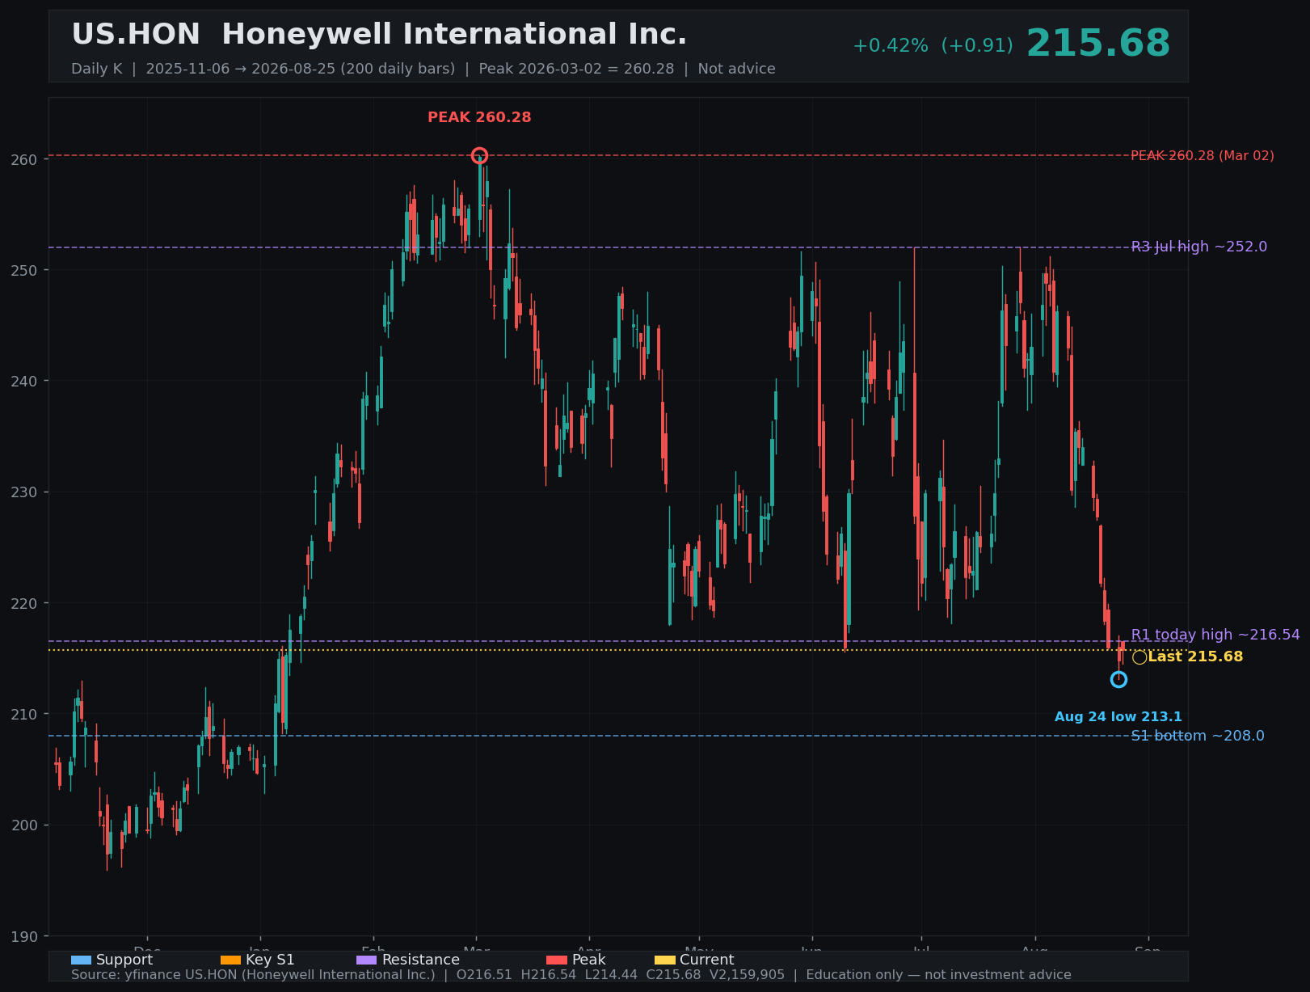
Task: Click the red Peak legend swatch
Action: tap(557, 960)
